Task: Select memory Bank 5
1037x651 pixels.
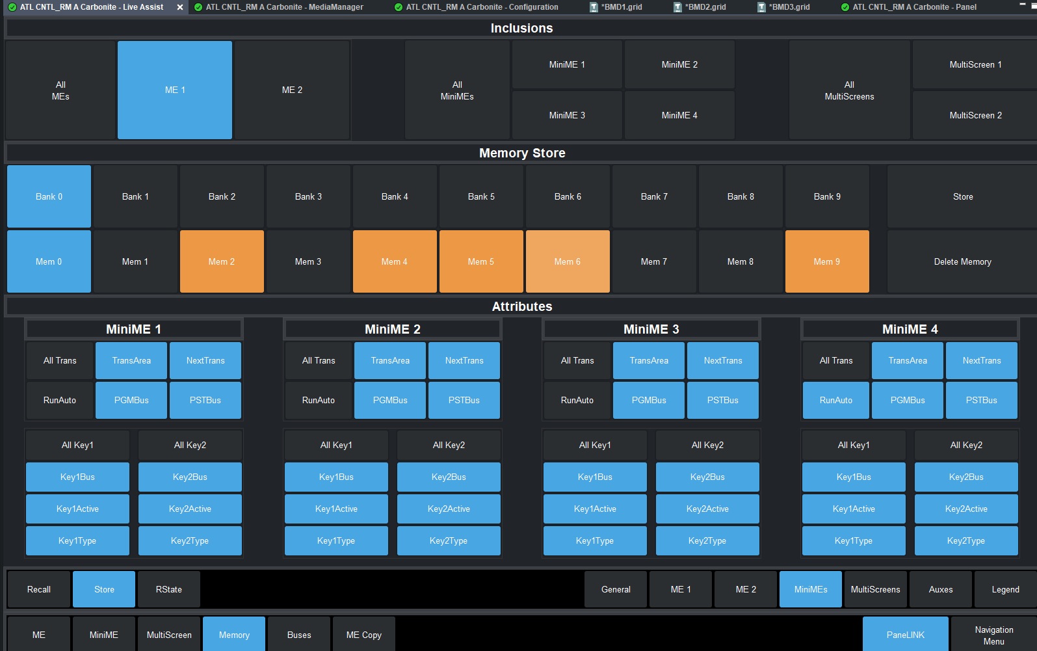Action: point(481,197)
